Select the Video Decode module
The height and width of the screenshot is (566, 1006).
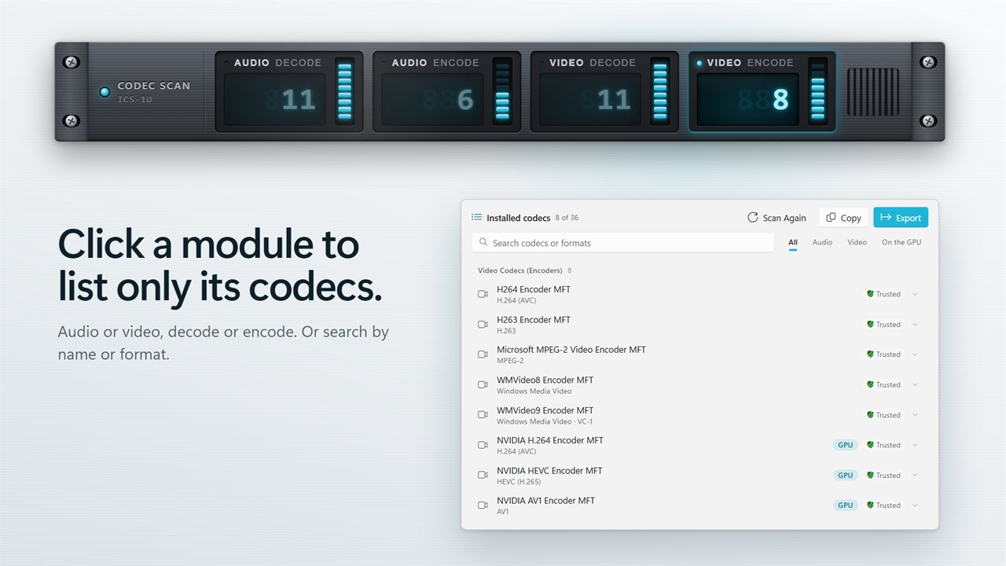[x=604, y=92]
